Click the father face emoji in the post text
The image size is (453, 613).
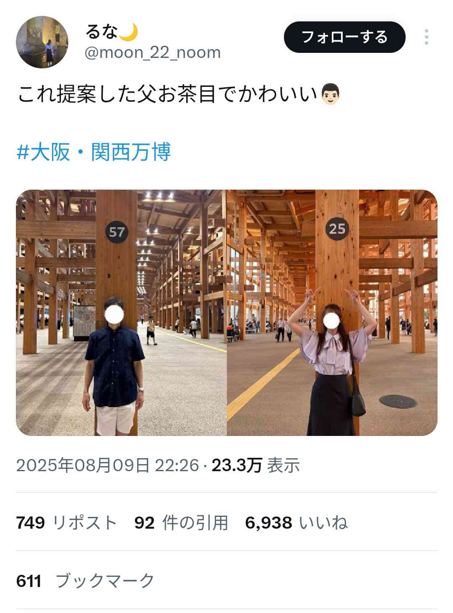click(330, 94)
